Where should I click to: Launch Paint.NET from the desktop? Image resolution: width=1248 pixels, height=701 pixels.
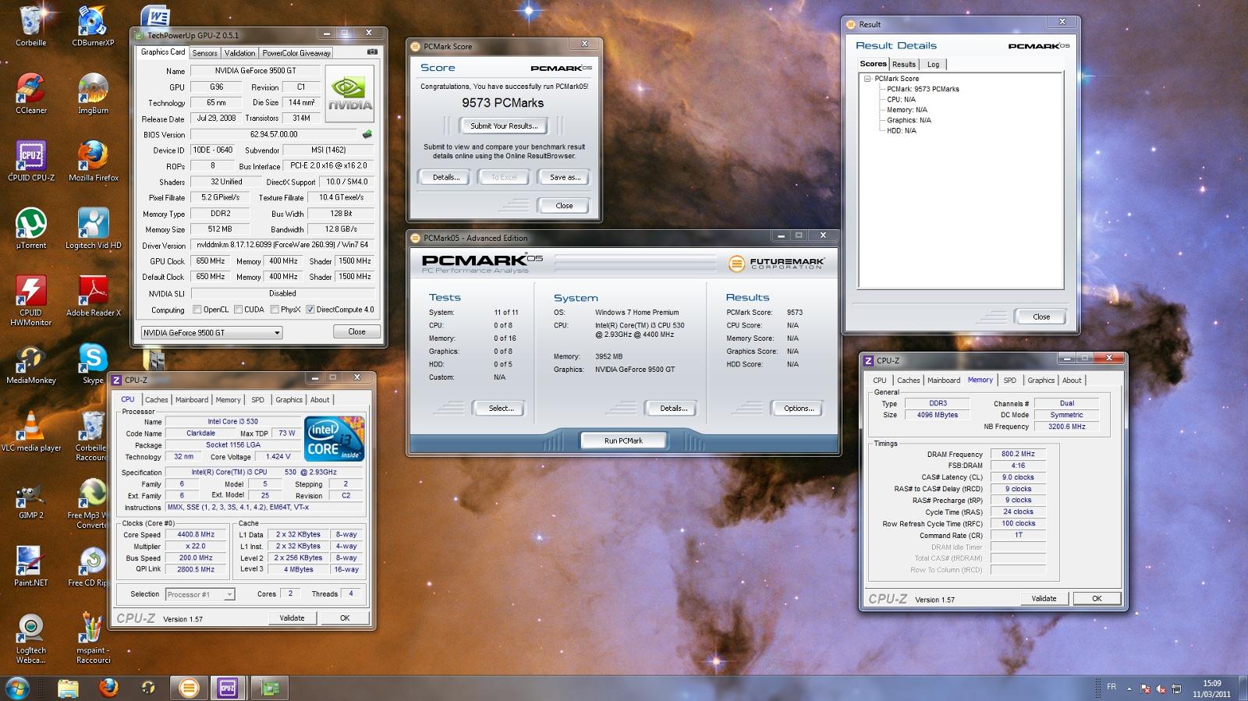pos(31,567)
